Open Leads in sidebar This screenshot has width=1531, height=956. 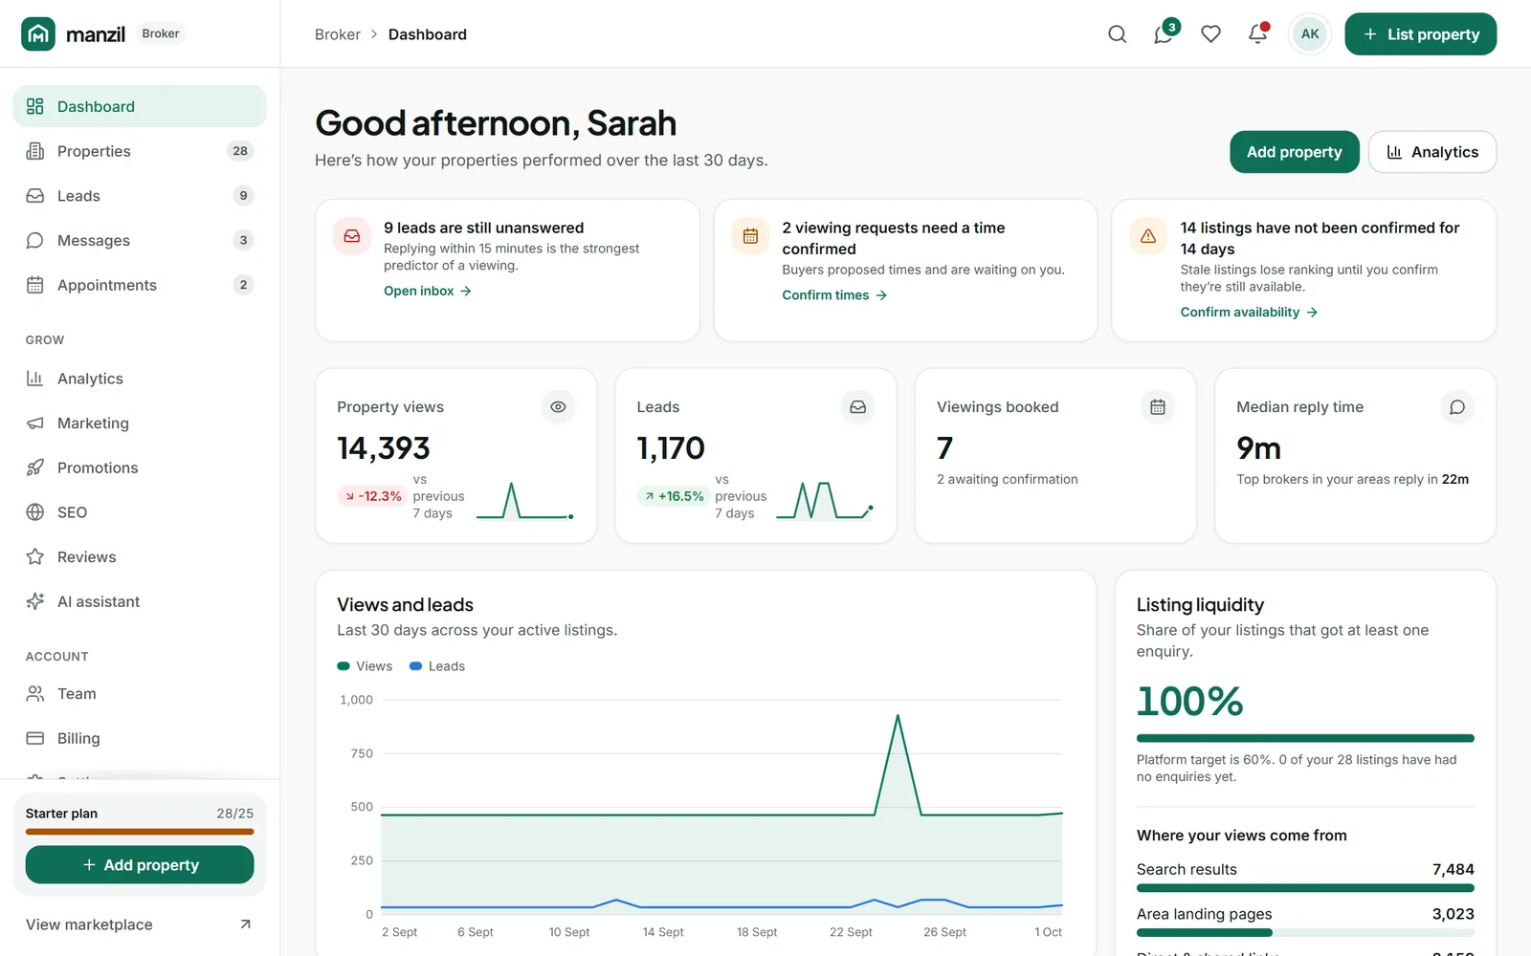point(140,196)
